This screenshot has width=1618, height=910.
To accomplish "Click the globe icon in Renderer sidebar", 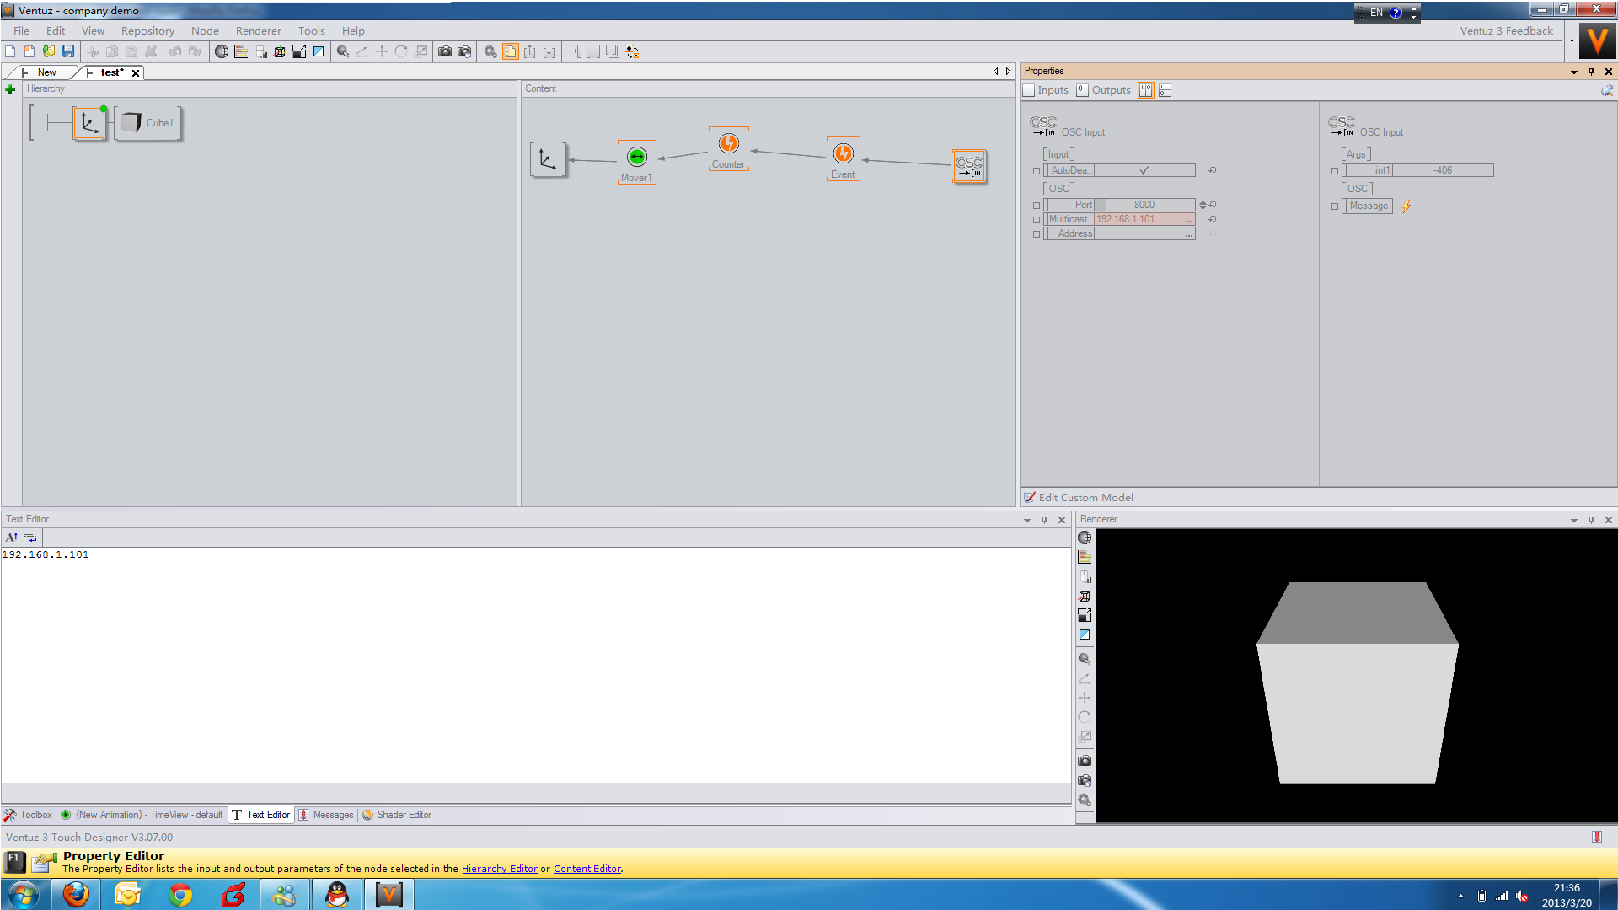I will point(1085,538).
